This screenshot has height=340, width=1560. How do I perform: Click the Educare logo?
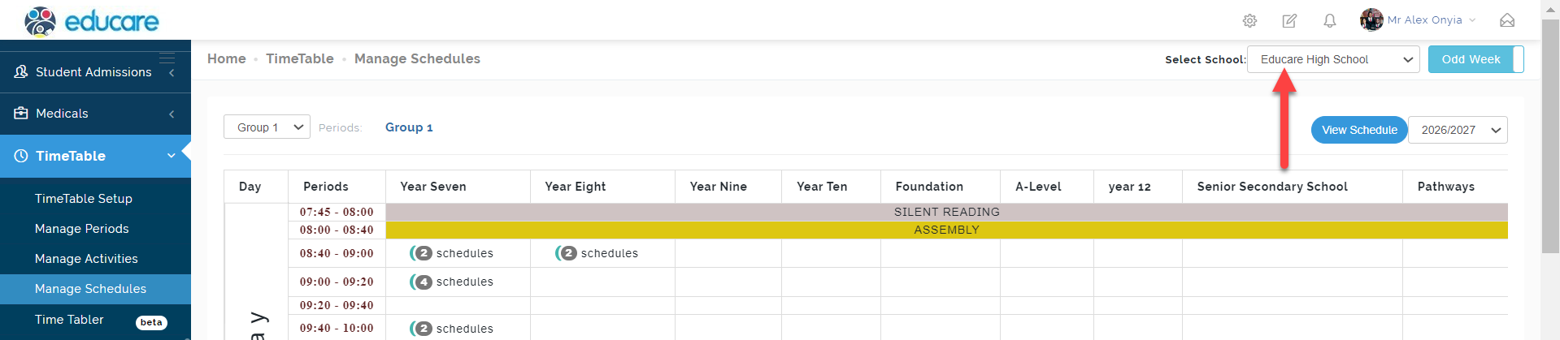[x=92, y=21]
